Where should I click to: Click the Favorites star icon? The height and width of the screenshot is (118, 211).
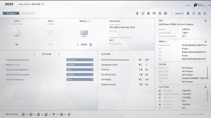tap(143, 13)
